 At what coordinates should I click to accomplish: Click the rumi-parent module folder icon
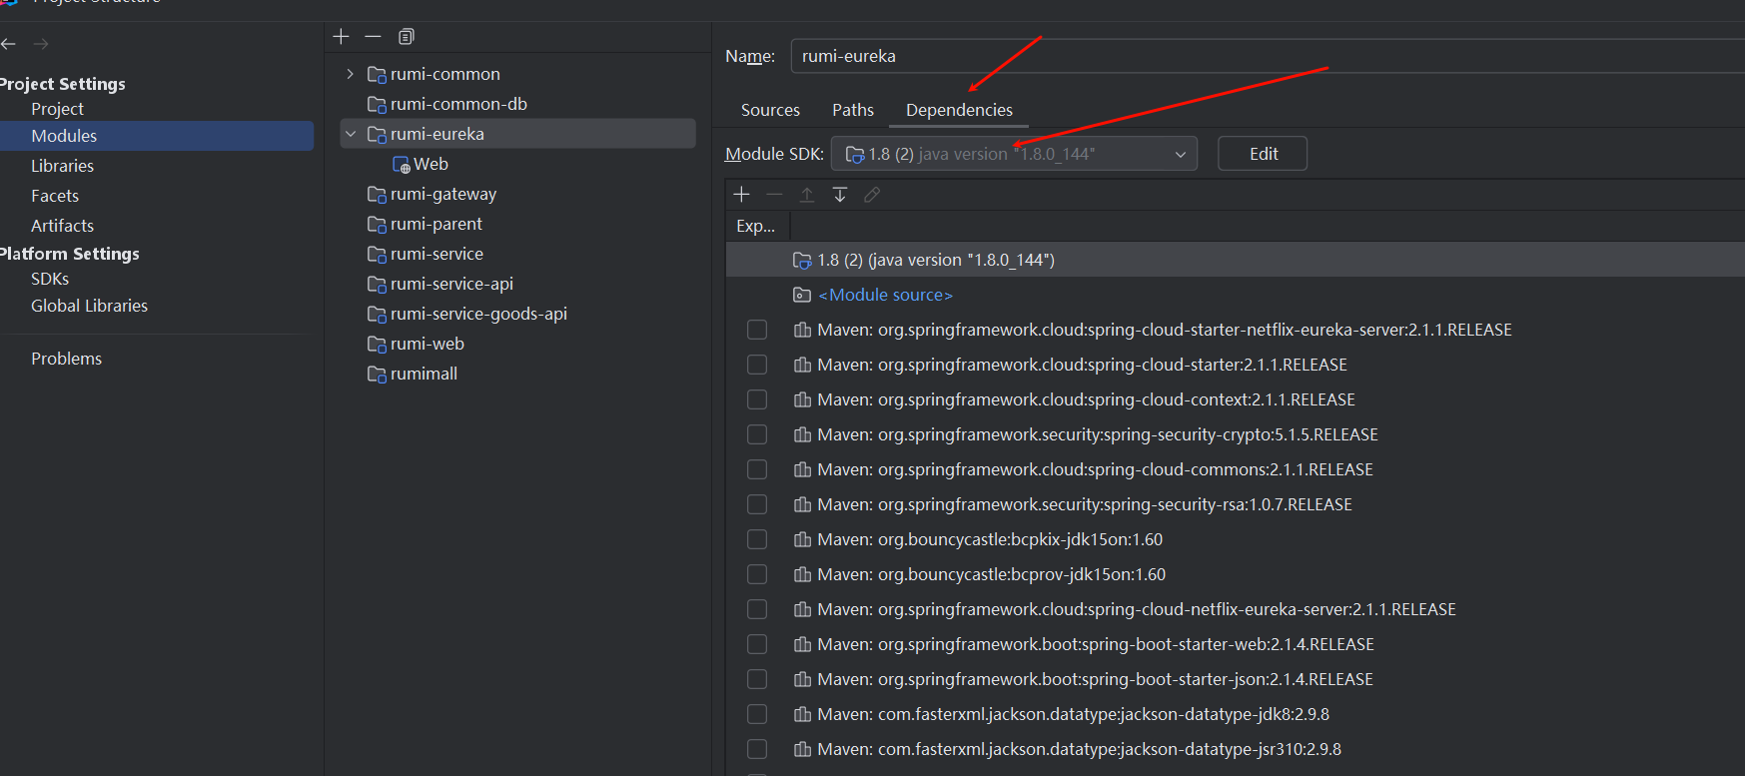(377, 225)
